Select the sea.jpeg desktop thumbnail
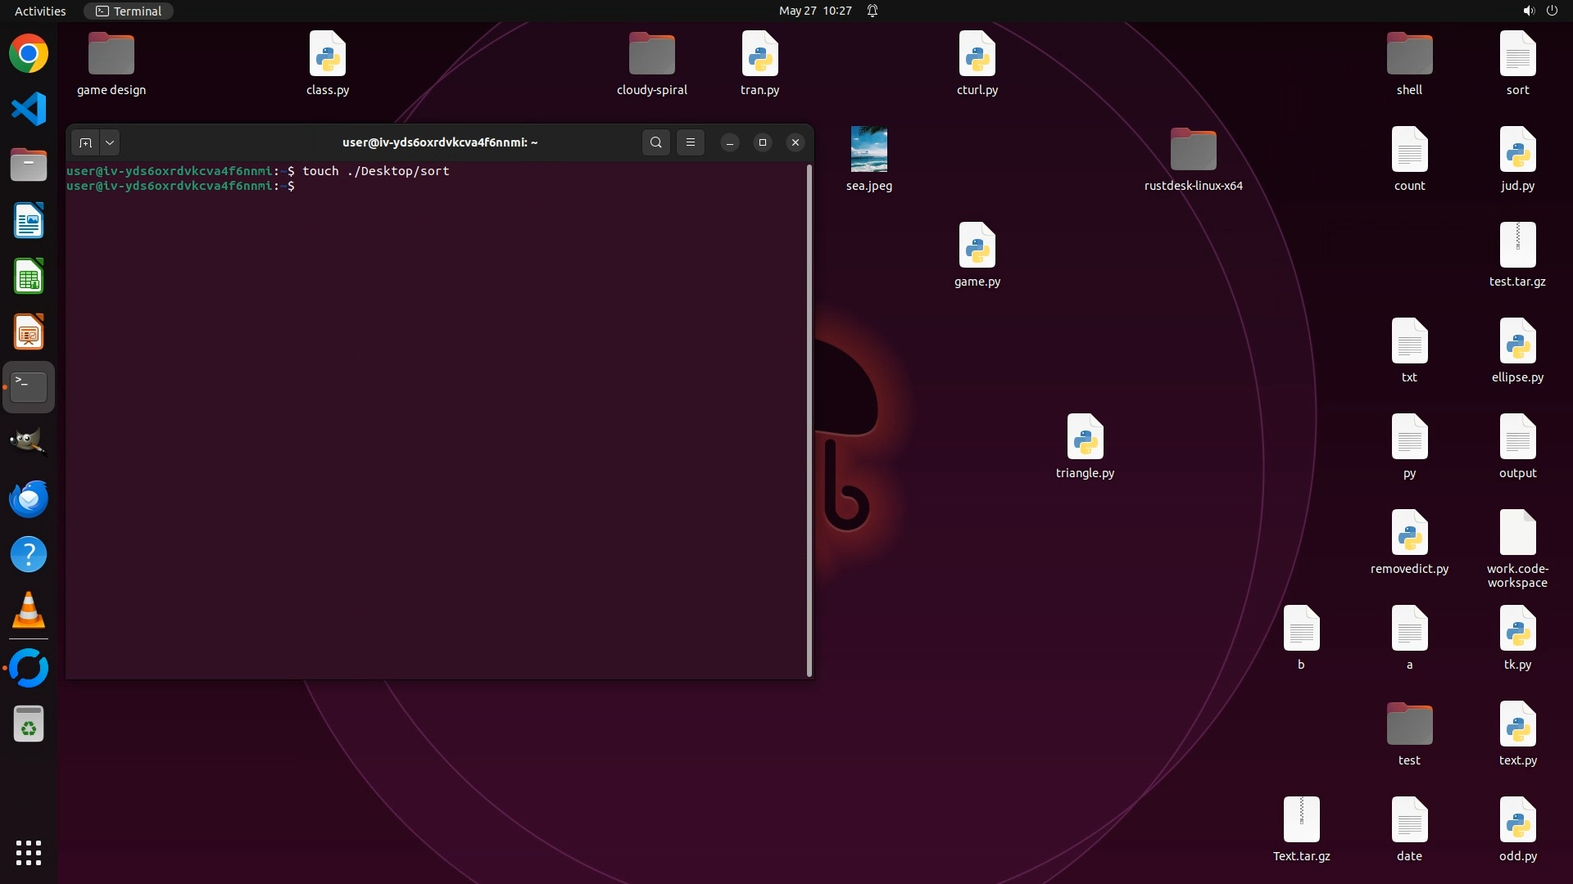Viewport: 1573px width, 884px height. tap(868, 149)
